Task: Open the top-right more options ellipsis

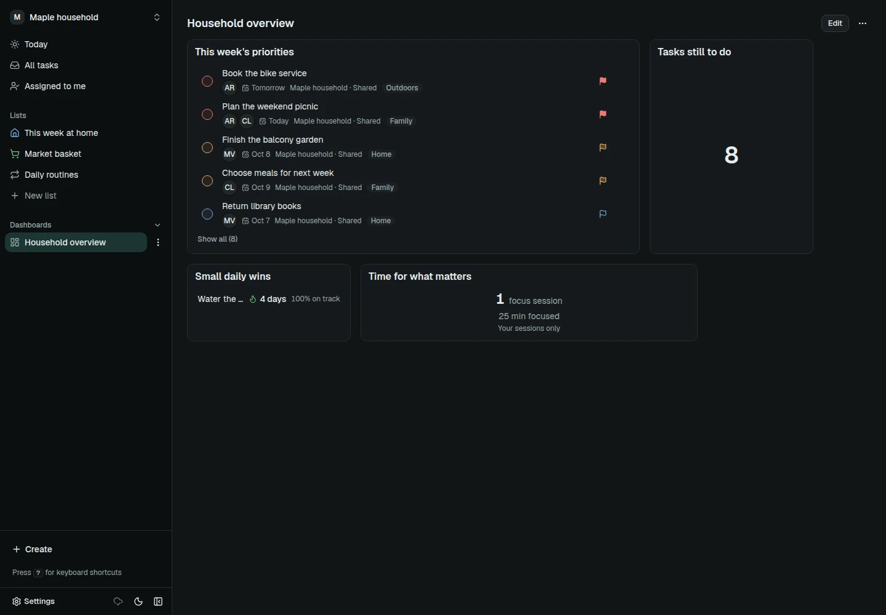Action: pyautogui.click(x=863, y=23)
